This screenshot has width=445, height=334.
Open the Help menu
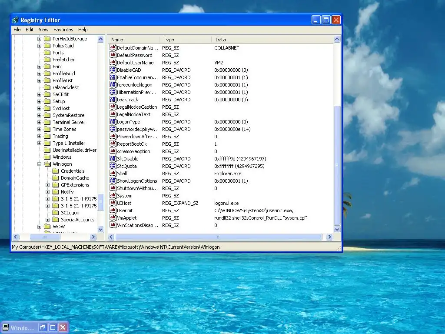pyautogui.click(x=83, y=30)
